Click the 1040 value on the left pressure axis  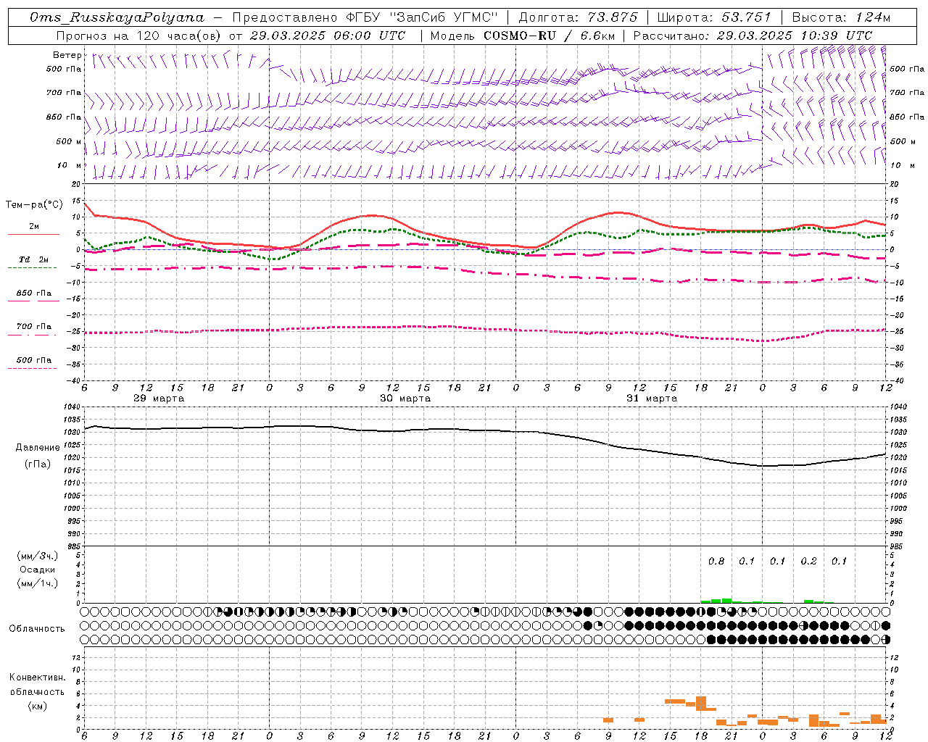[72, 407]
